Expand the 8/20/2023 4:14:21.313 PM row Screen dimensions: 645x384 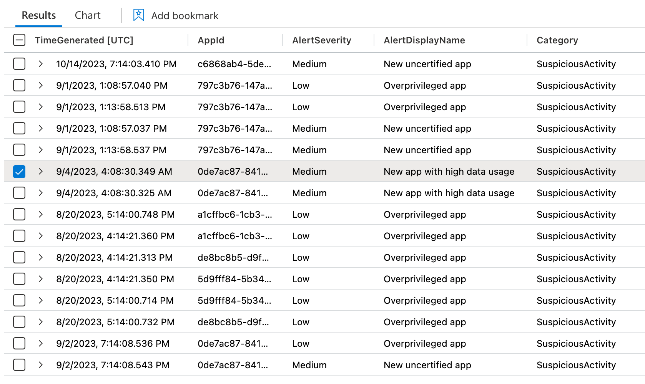tap(40, 257)
